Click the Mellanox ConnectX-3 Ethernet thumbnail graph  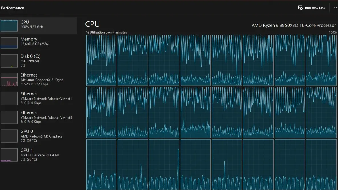[x=9, y=80]
